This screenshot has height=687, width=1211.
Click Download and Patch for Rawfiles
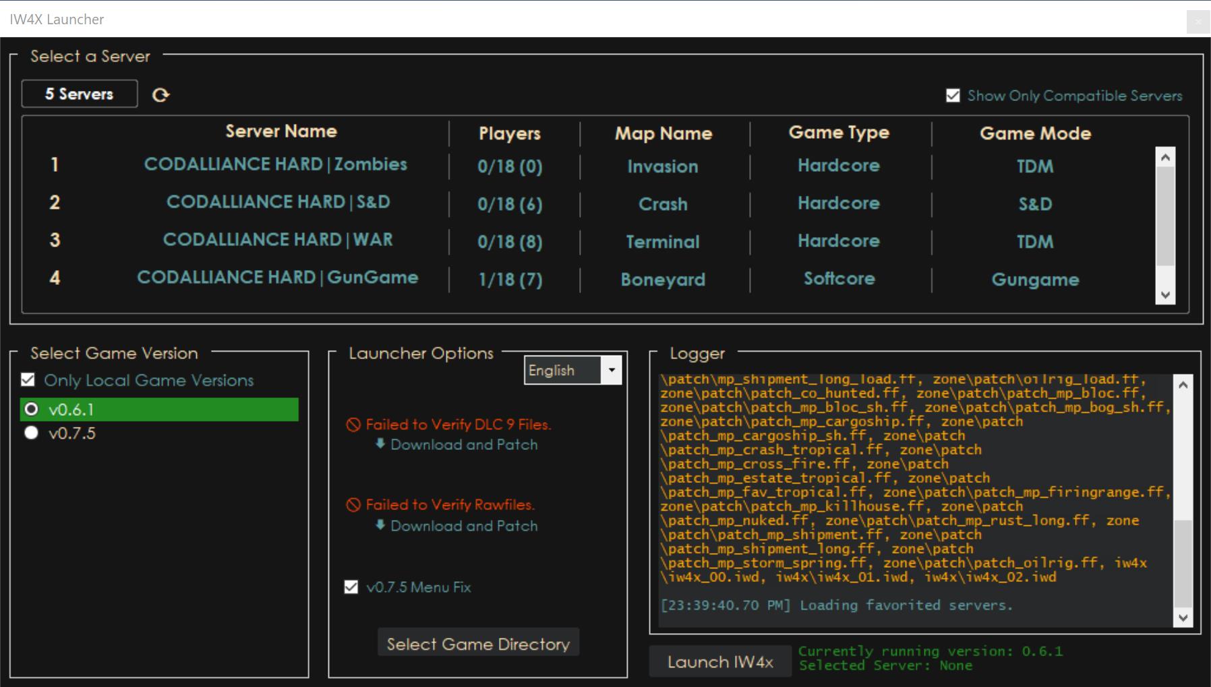click(x=464, y=525)
